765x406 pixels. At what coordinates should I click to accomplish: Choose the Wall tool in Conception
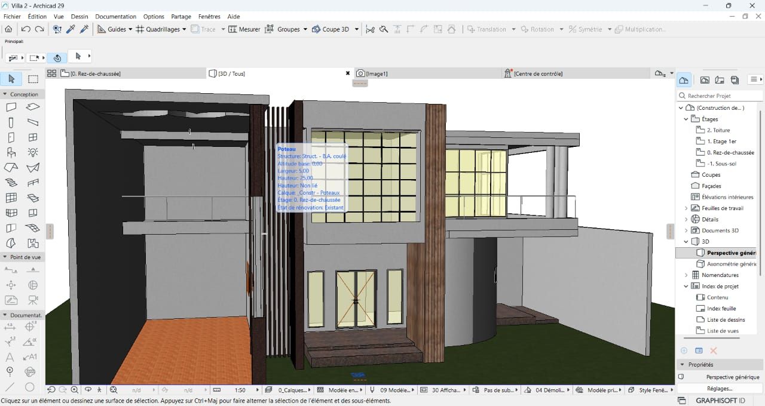click(x=11, y=107)
